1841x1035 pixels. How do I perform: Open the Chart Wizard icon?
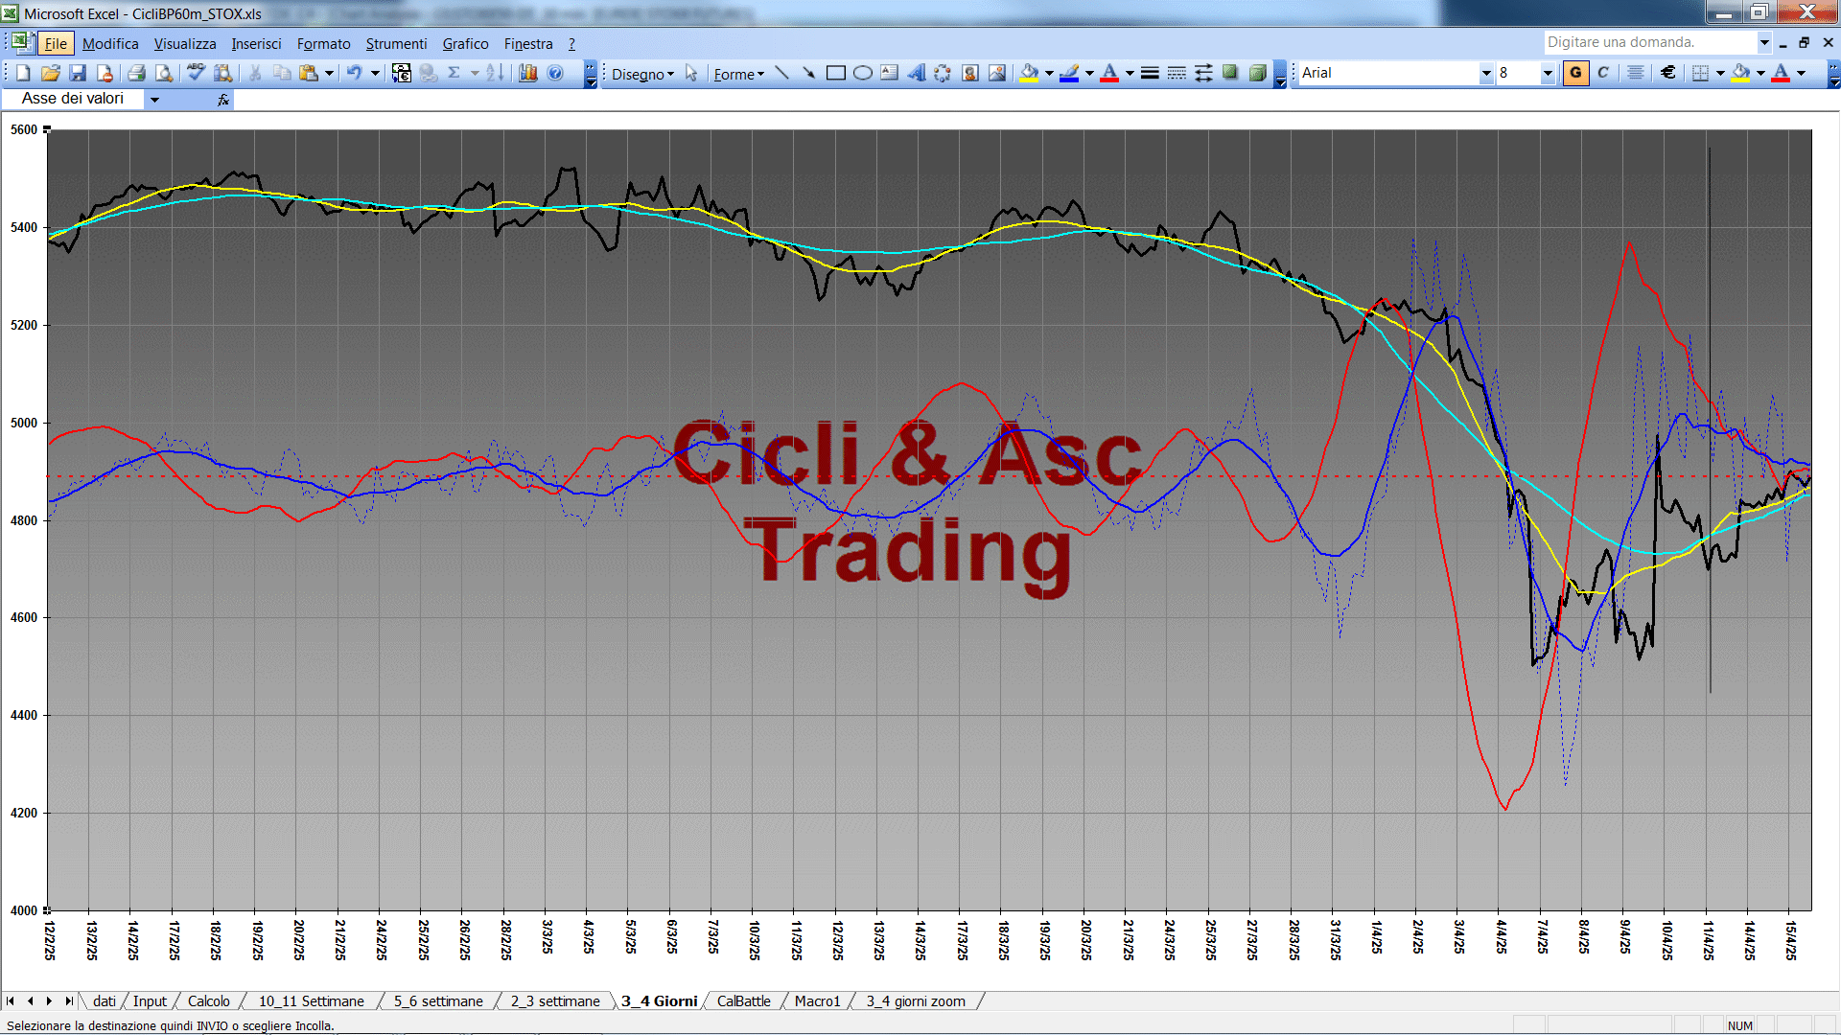[x=527, y=73]
